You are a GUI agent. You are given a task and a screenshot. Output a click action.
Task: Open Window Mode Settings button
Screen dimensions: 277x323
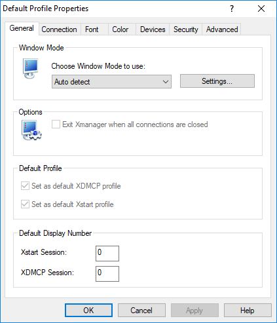click(x=217, y=81)
